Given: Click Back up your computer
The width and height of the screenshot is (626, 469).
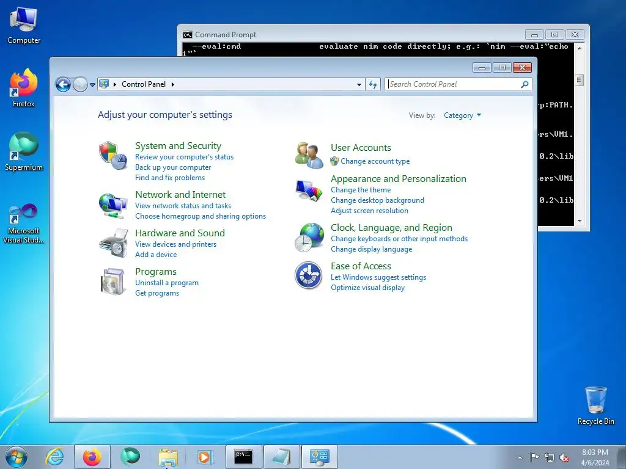Looking at the screenshot, I should point(173,167).
